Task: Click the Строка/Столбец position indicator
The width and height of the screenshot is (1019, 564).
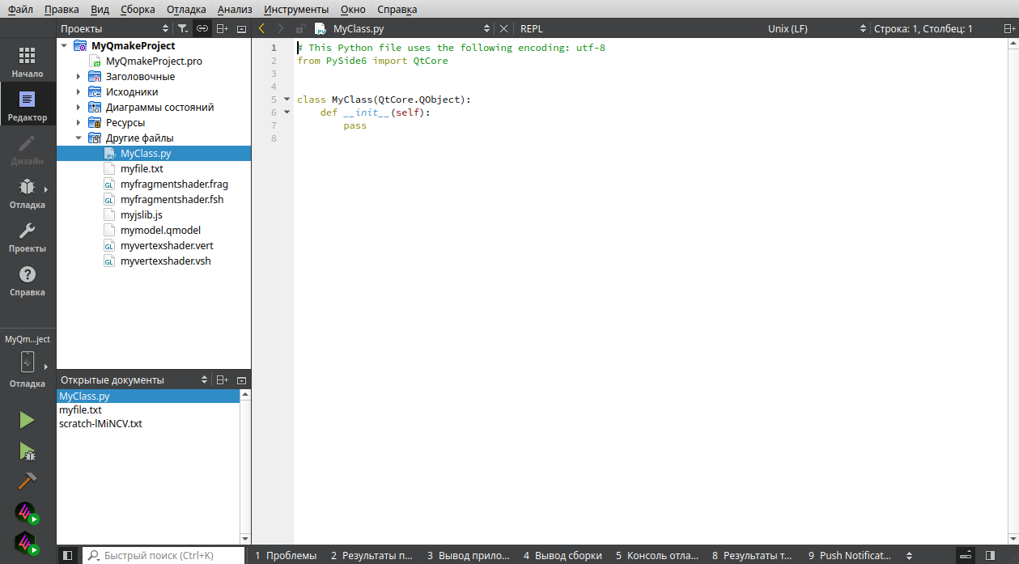Action: point(923,28)
